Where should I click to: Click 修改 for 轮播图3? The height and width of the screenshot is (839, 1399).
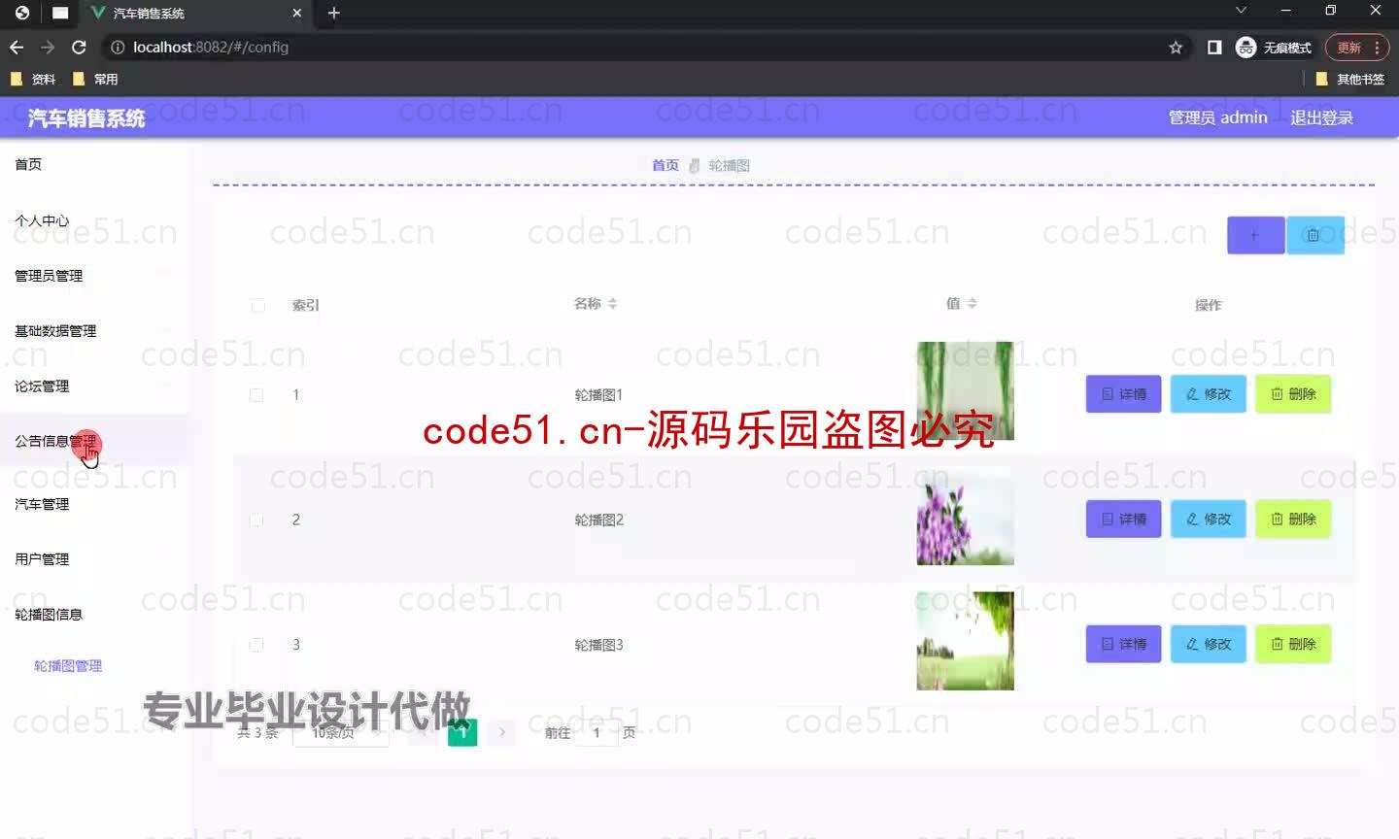click(x=1208, y=644)
